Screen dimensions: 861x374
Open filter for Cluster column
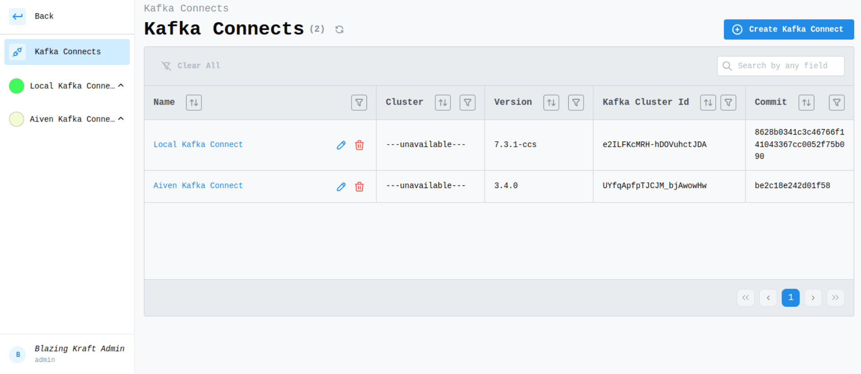pos(468,103)
